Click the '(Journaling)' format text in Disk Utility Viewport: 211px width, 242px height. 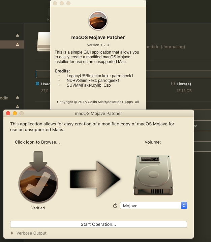(x=173, y=47)
